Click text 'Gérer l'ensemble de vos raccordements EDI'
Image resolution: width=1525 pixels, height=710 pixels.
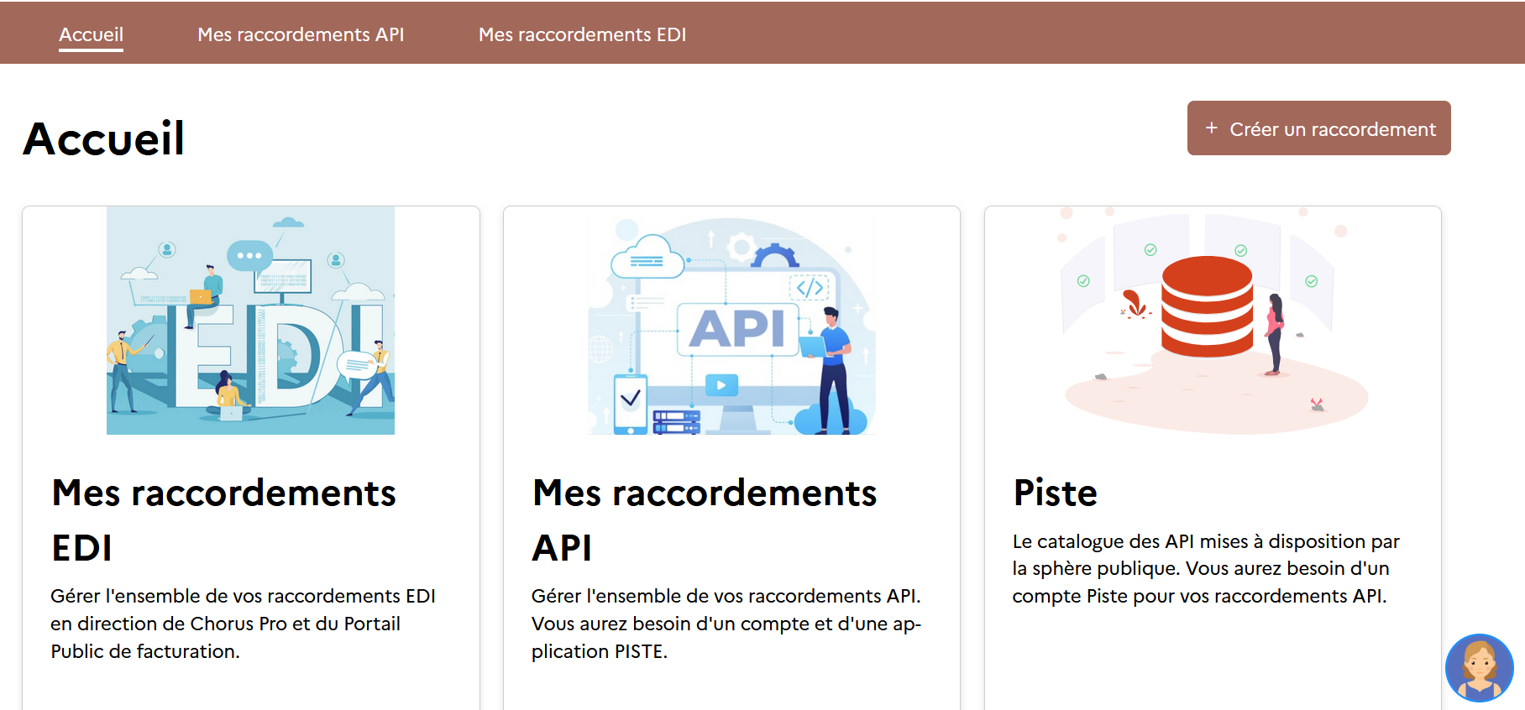(x=243, y=596)
